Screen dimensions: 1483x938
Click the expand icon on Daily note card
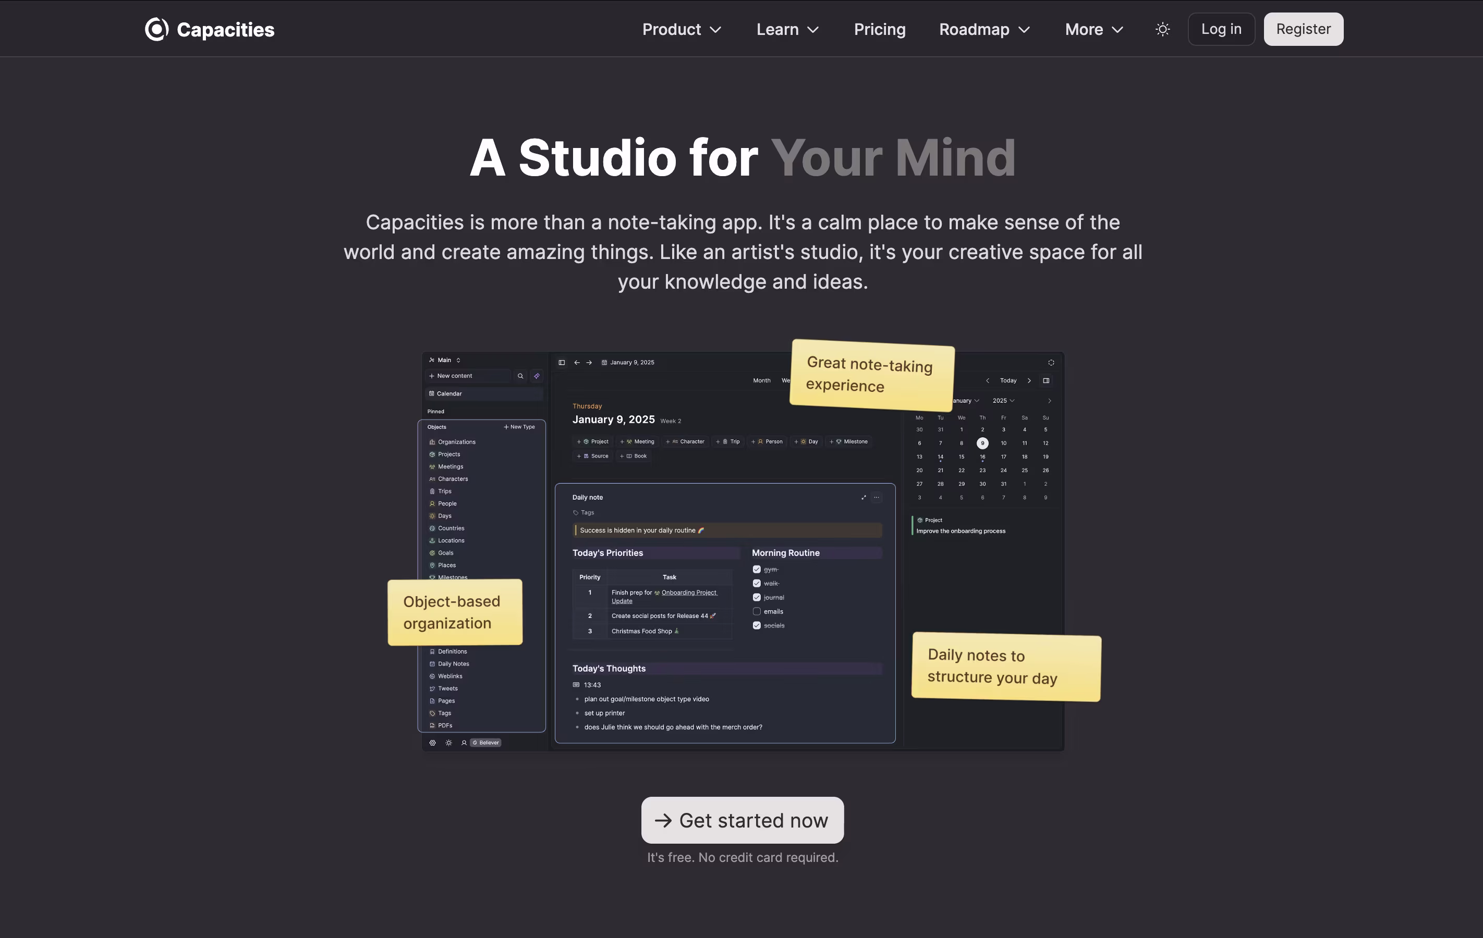click(864, 497)
